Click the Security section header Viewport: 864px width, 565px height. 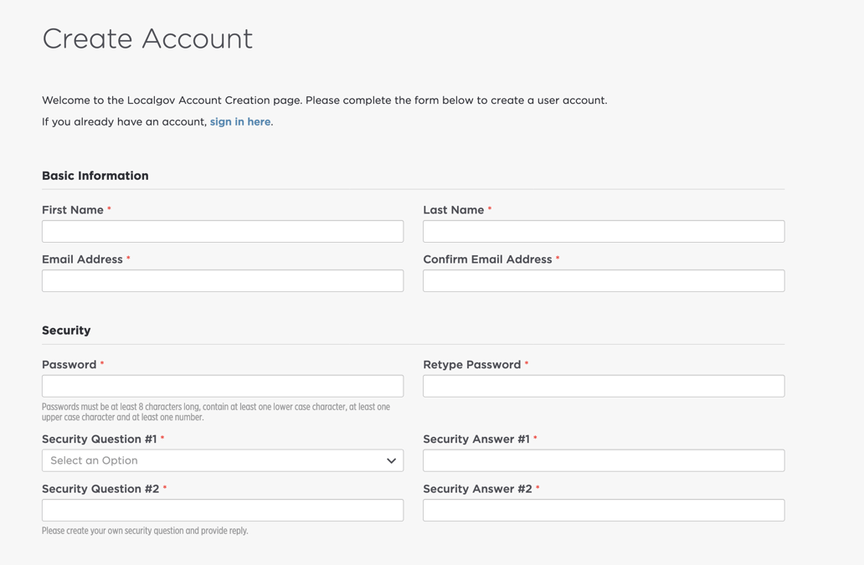[x=66, y=330]
